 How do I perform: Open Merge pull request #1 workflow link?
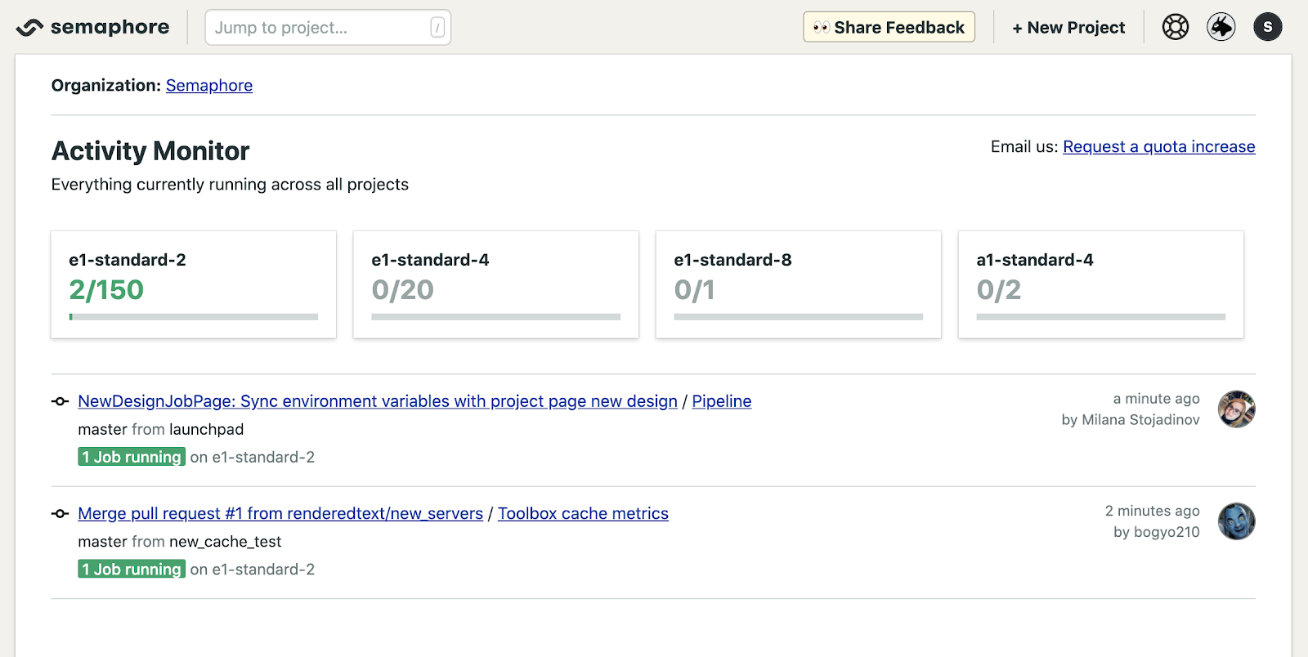click(280, 514)
